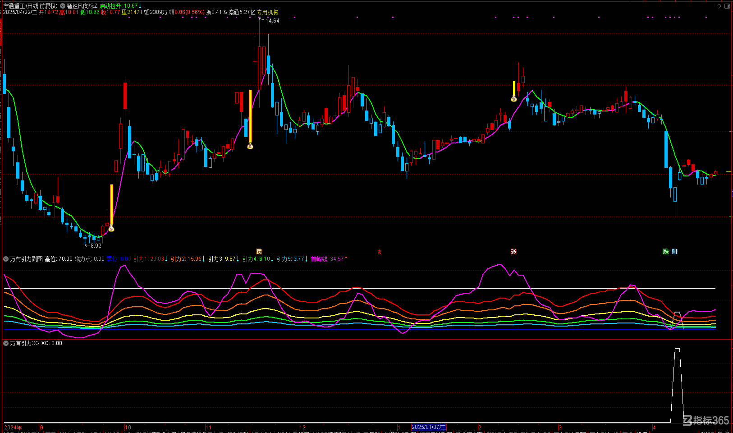
Task: Click the money bag signal below the November yellow bar
Action: pos(250,146)
